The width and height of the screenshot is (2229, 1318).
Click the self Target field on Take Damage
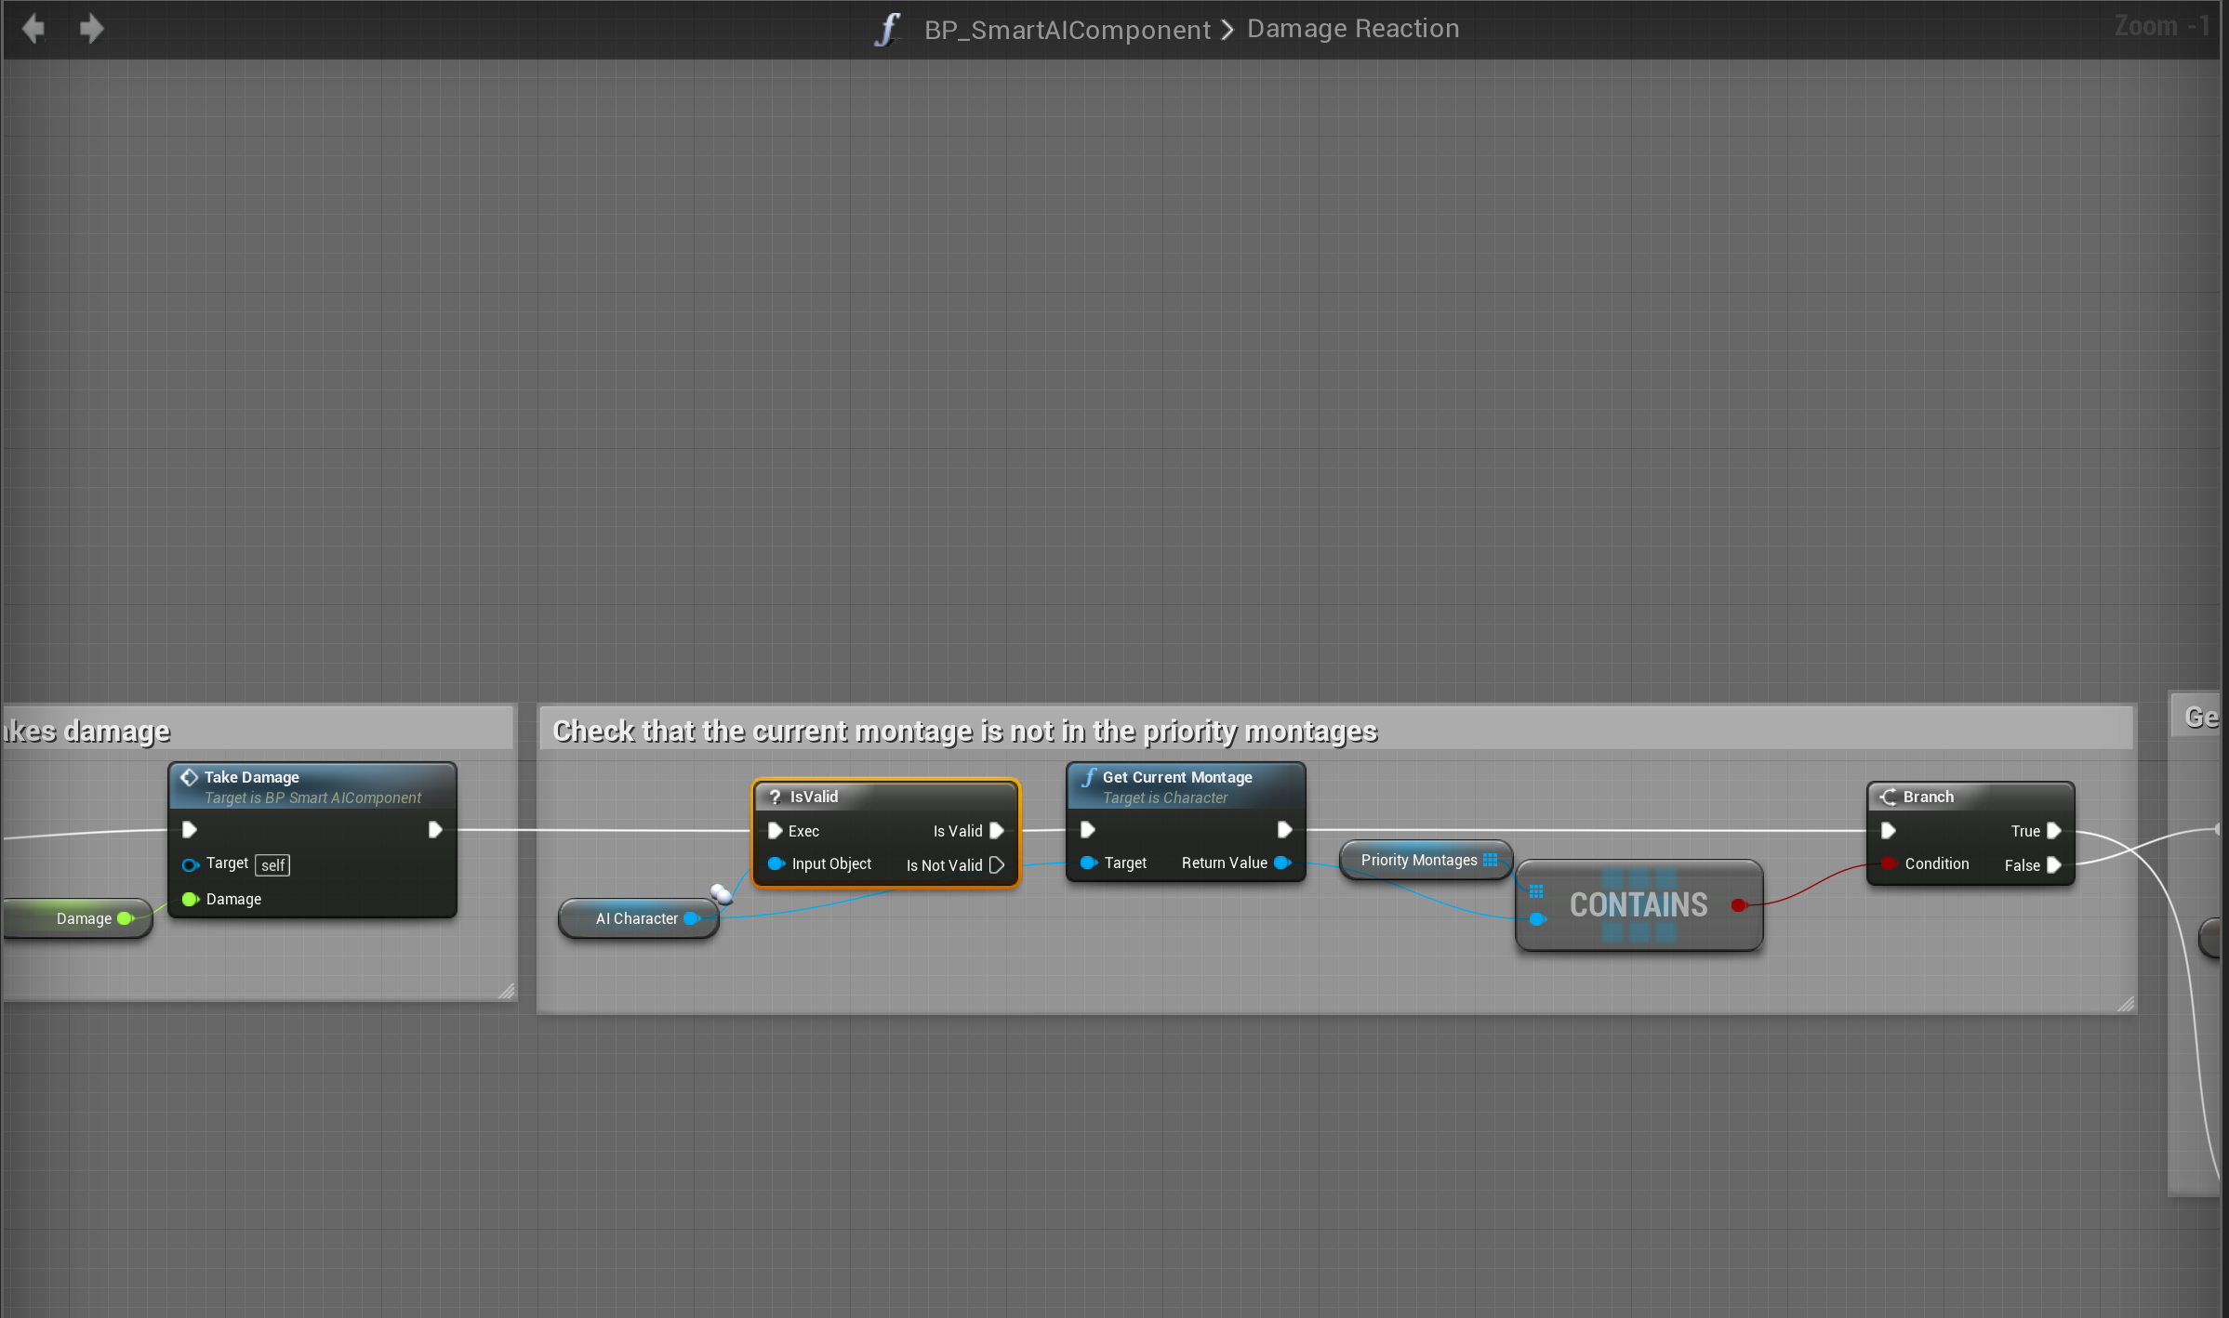(272, 865)
